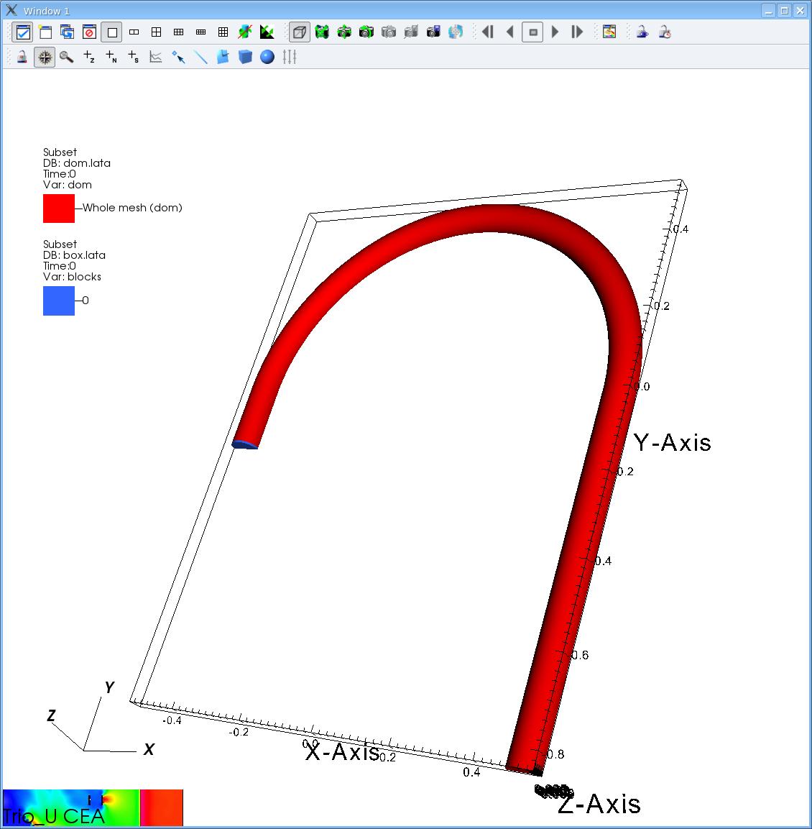Click the blue blocks legend swatch
This screenshot has height=829, width=812.
point(59,301)
